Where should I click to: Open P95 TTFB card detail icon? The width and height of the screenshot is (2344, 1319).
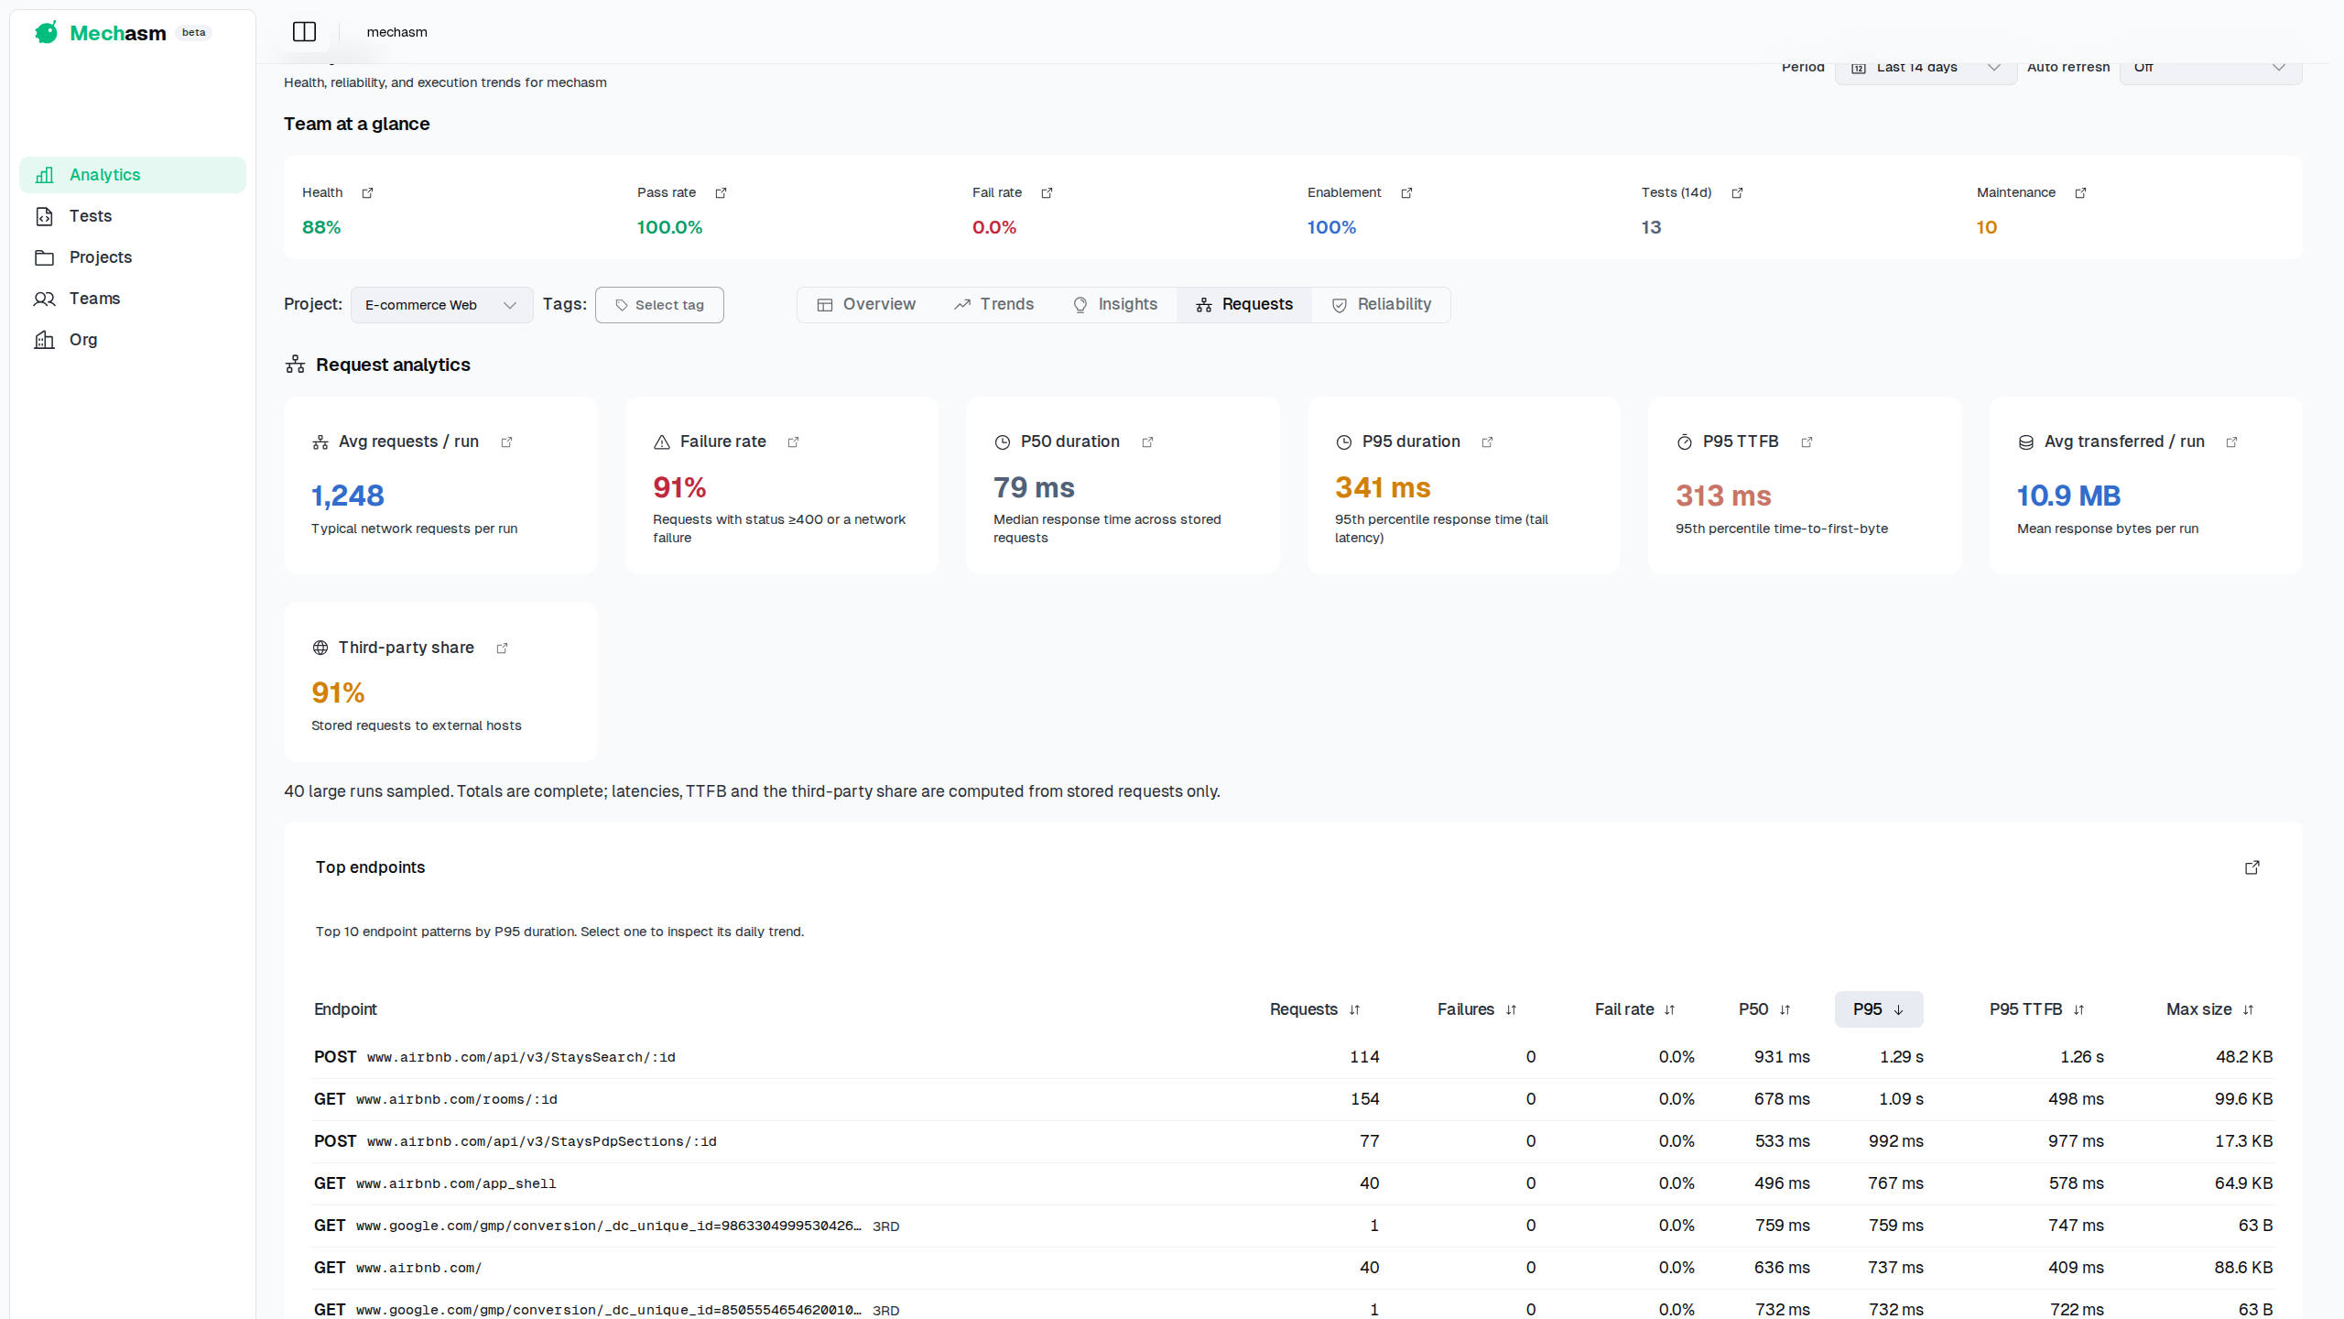[x=1807, y=441]
